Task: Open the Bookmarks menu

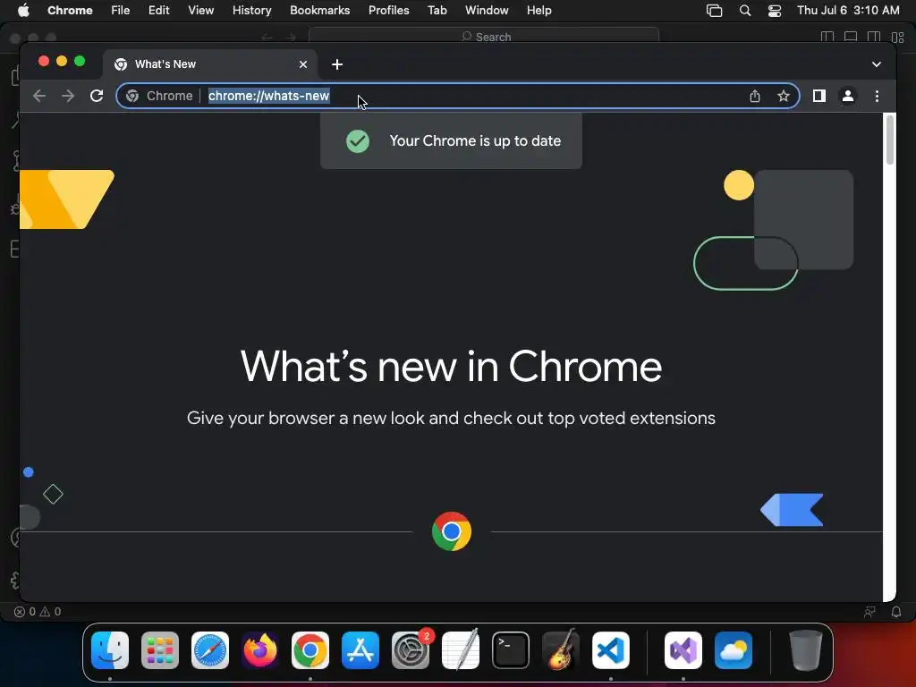Action: pos(319,11)
